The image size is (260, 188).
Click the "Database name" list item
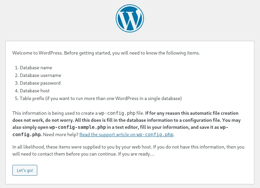36,68
